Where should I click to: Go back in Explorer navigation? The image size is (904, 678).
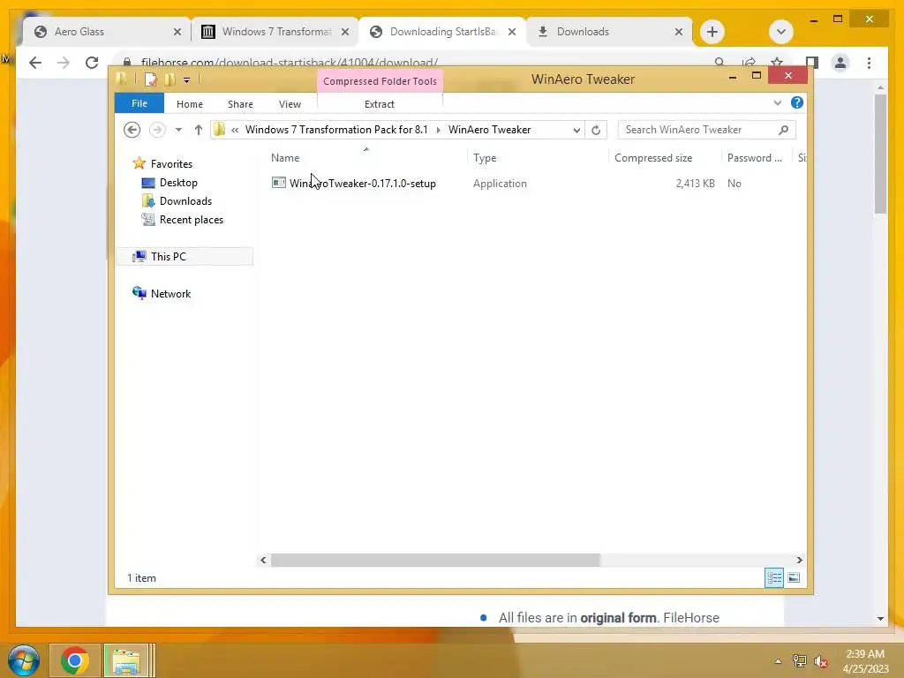click(x=132, y=130)
